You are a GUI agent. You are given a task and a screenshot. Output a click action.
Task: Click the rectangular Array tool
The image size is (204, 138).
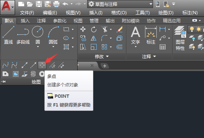tap(104, 47)
